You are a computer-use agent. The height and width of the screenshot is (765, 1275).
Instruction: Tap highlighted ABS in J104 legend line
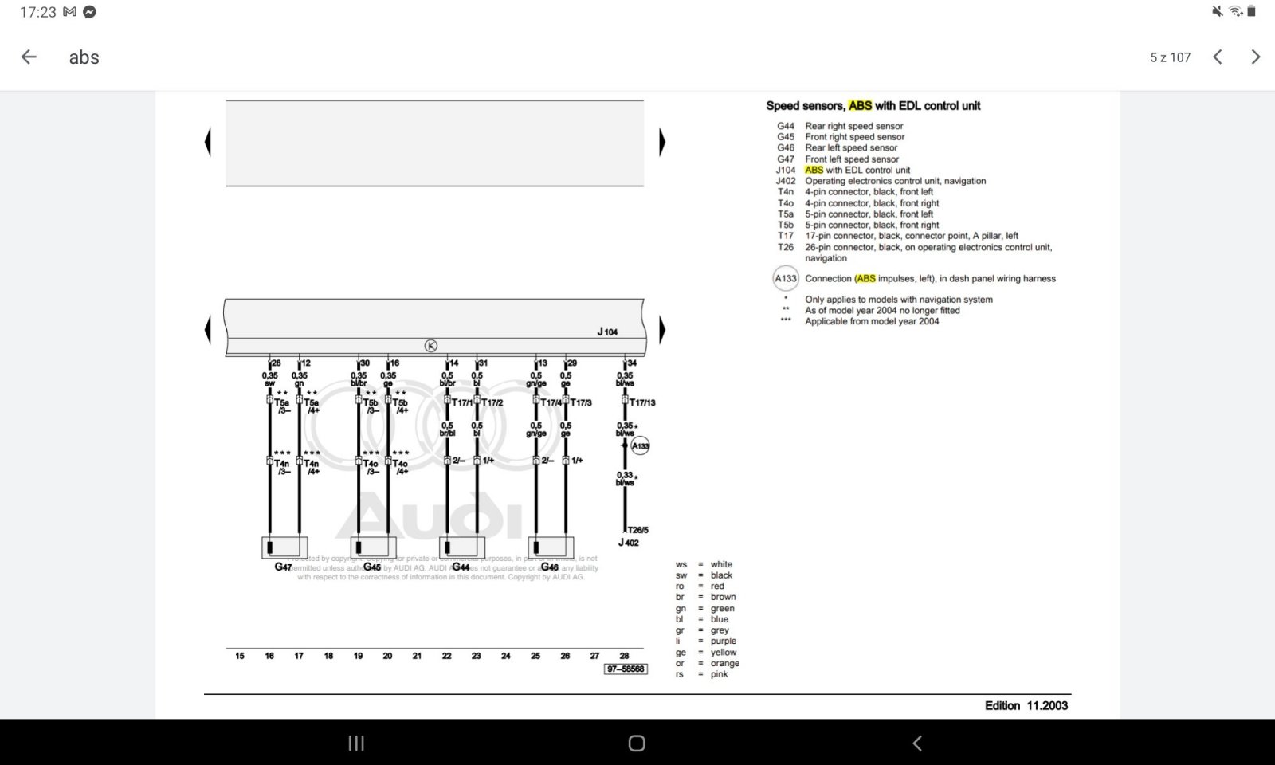pos(814,170)
